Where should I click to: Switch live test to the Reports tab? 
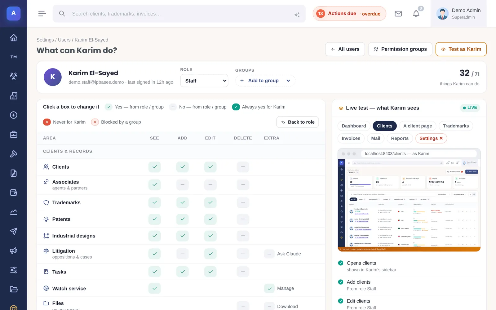400,138
